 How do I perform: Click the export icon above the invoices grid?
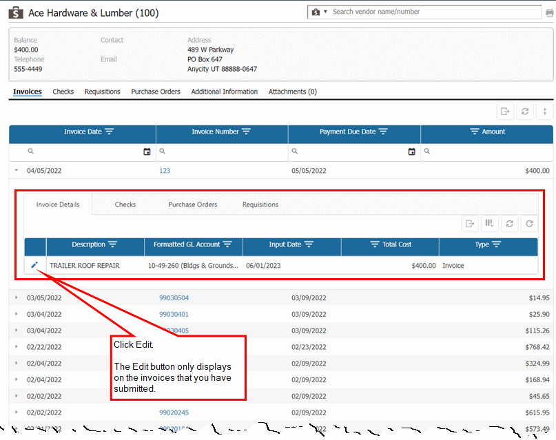505,112
